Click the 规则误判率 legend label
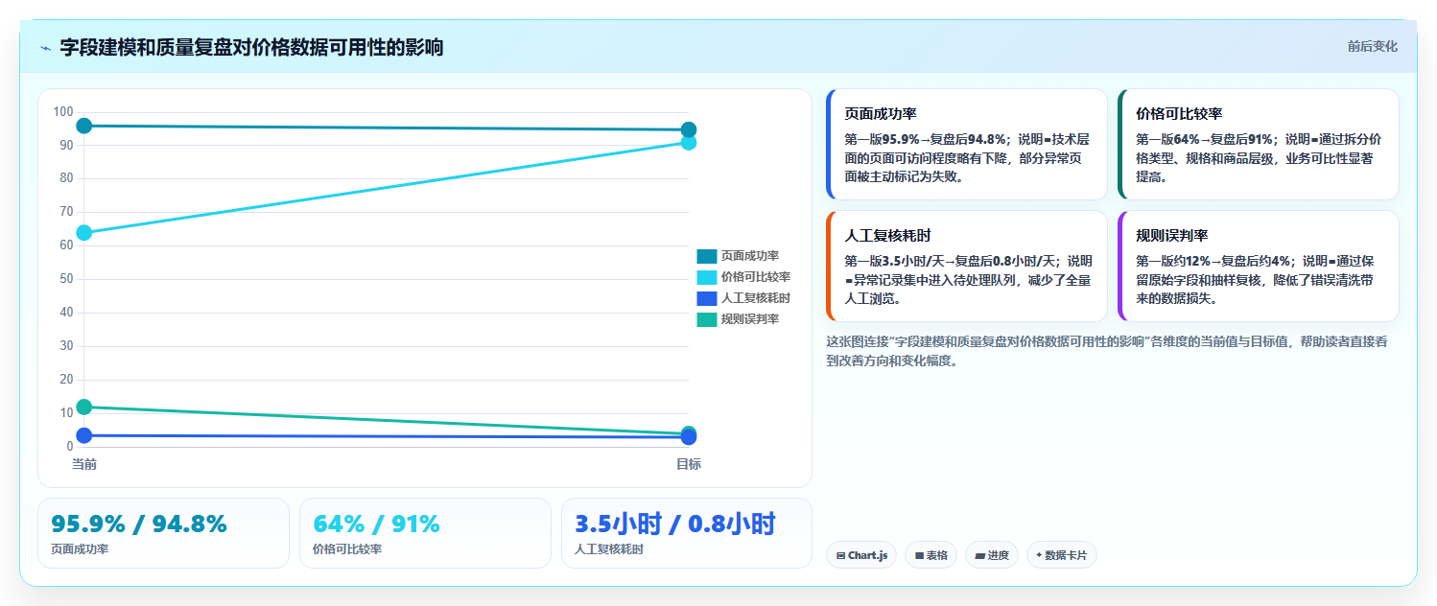 pos(750,319)
